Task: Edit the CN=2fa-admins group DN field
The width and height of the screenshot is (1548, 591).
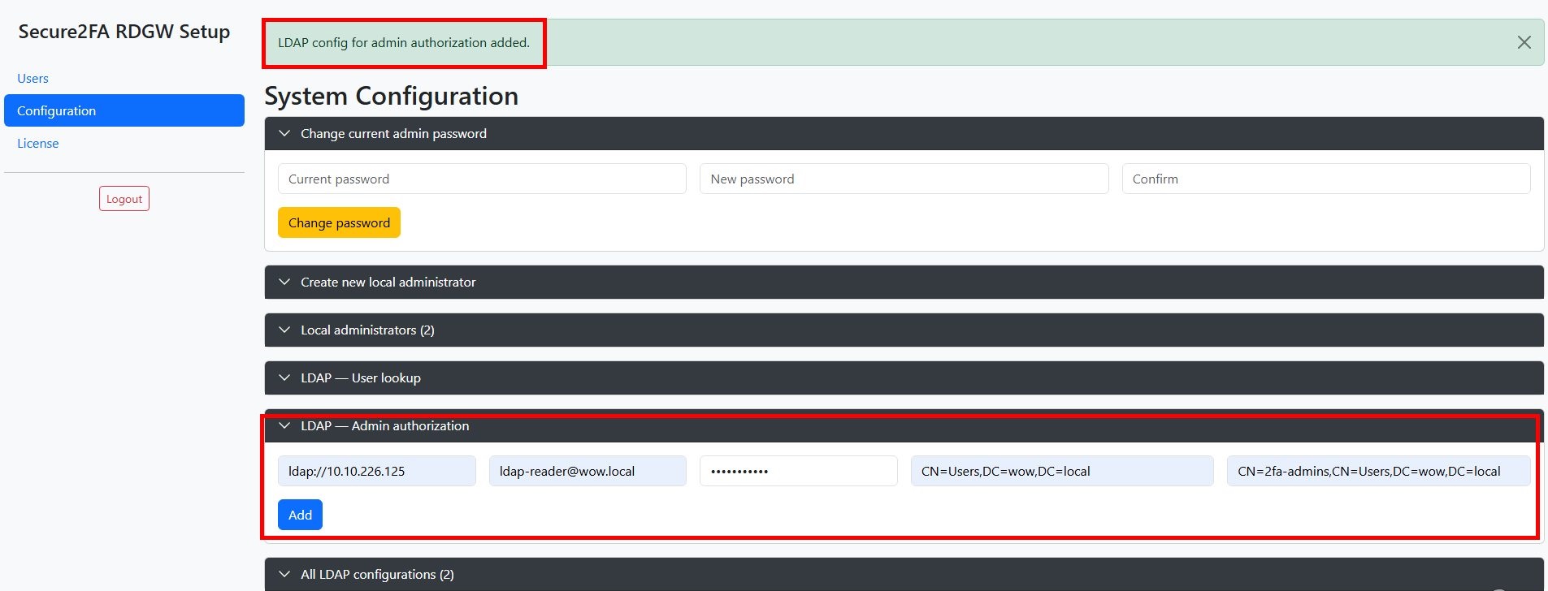Action: click(1378, 472)
